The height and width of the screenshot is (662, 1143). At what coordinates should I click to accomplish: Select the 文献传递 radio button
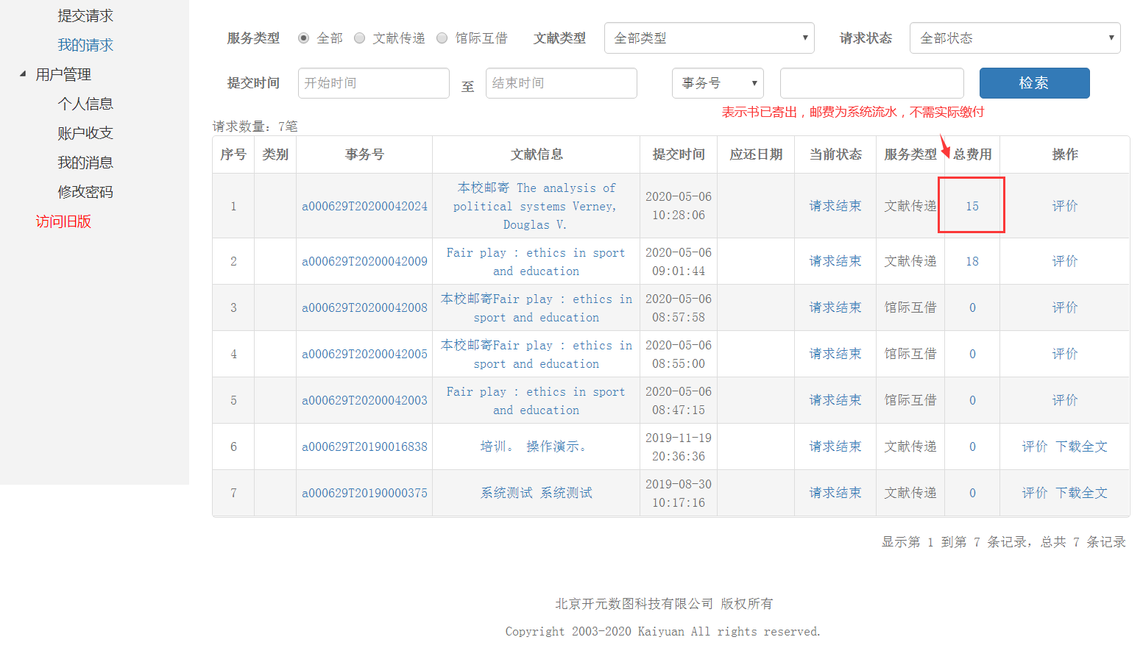(359, 38)
